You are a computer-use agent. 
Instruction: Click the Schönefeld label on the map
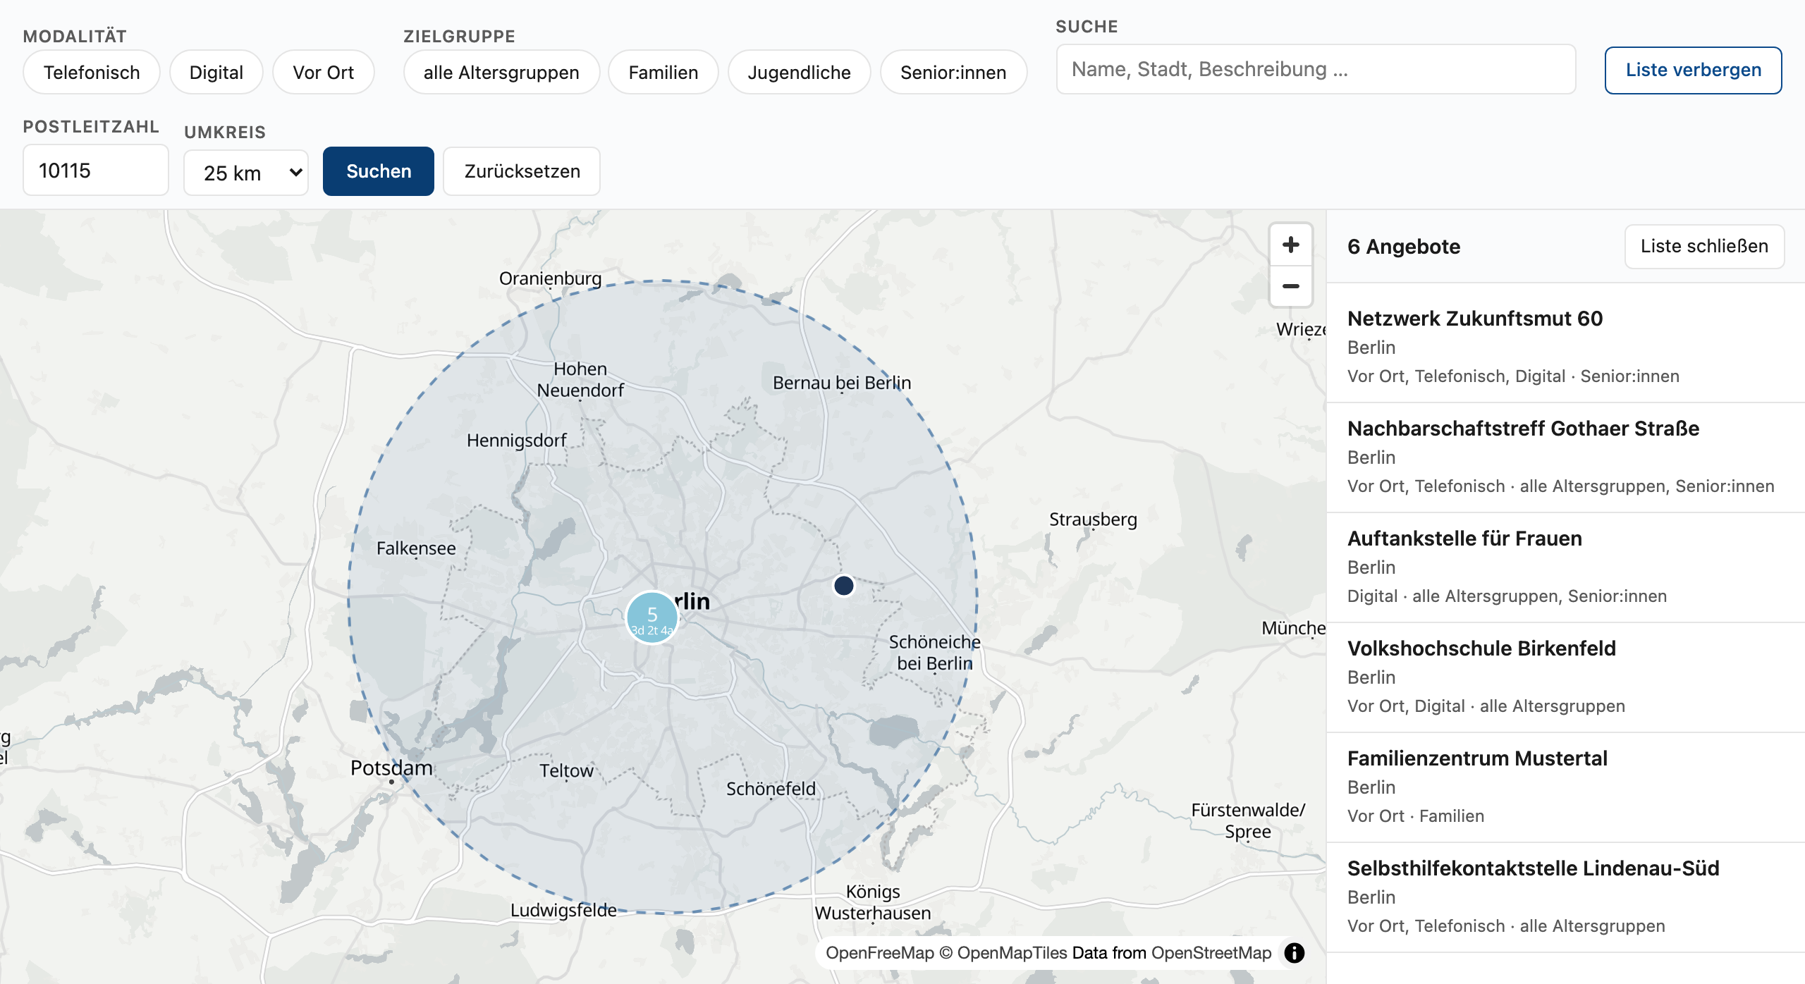point(771,789)
